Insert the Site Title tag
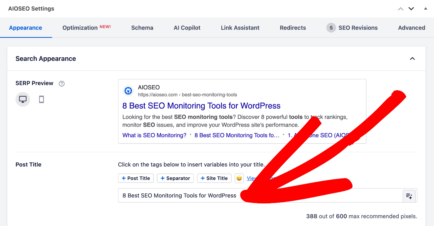434x226 pixels. click(x=214, y=178)
